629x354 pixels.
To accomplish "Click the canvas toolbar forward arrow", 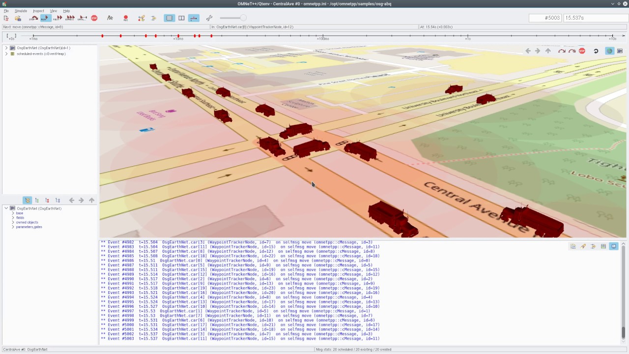I will point(538,51).
